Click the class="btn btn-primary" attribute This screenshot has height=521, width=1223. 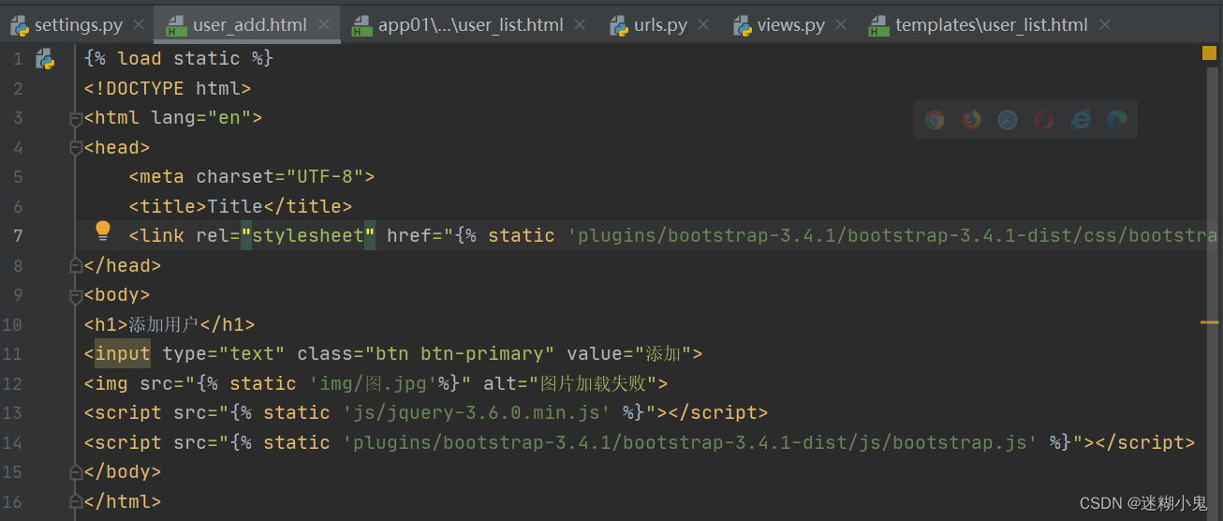(x=426, y=354)
